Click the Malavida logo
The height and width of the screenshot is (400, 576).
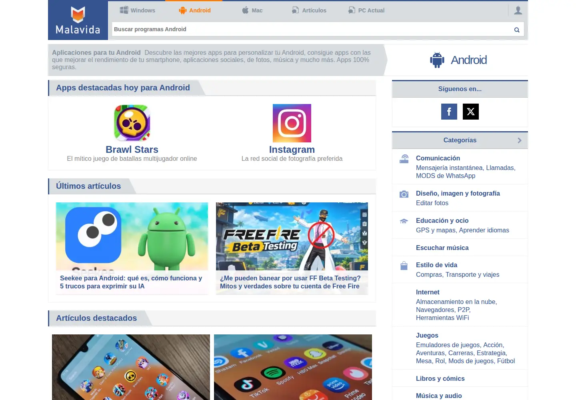pyautogui.click(x=78, y=20)
